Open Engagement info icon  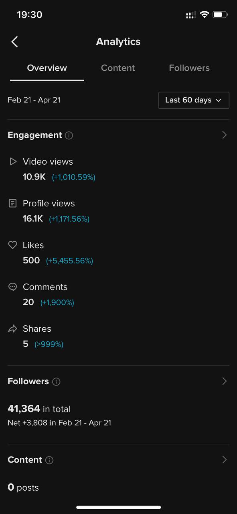(x=69, y=135)
